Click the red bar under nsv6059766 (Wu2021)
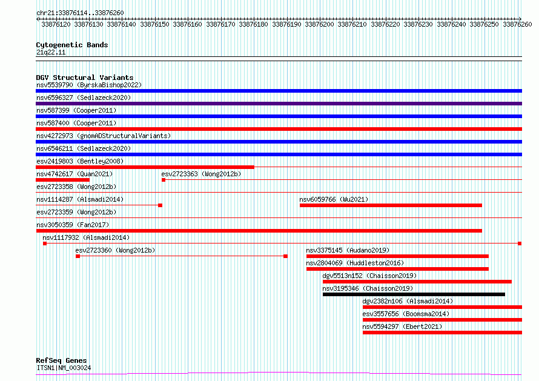Screen dimensions: 539x381 click(391, 205)
